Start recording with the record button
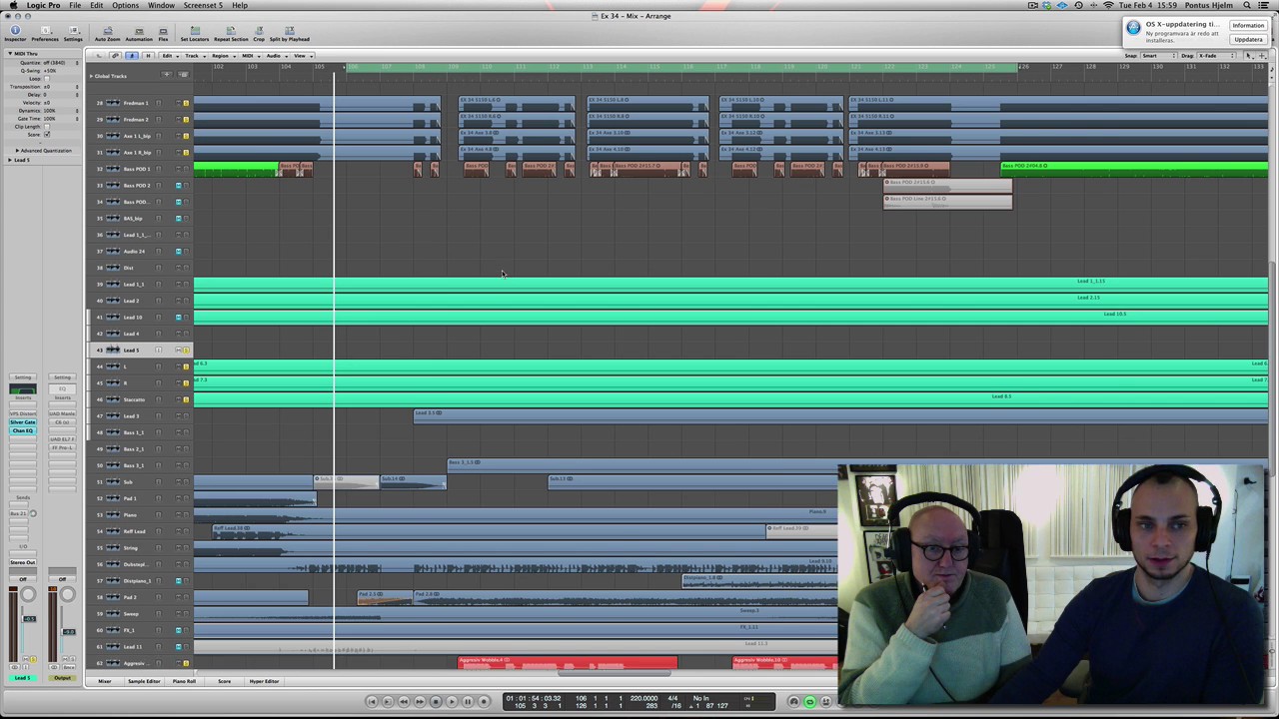Viewport: 1279px width, 719px height. 484,701
